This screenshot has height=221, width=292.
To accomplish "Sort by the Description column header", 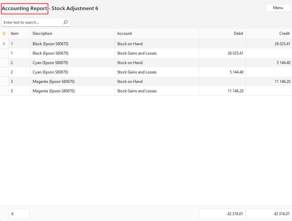I will point(42,33).
